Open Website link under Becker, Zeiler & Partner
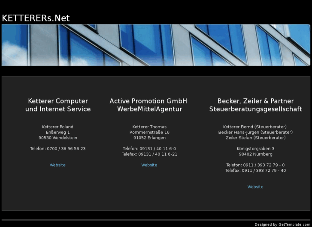 coord(255,187)
